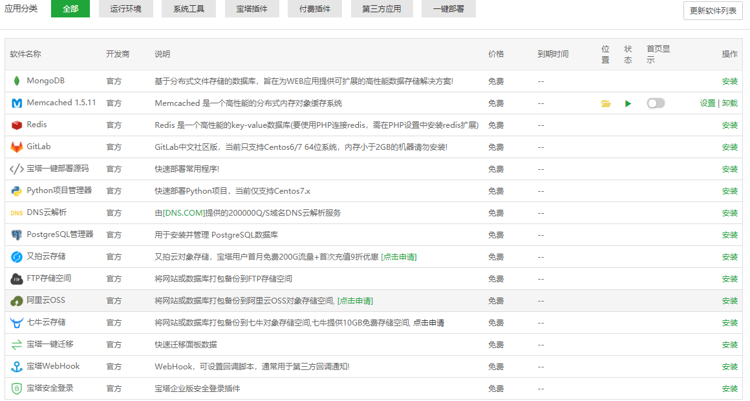Install GitLab via 安装 link
Viewport: 750px width, 401px height.
click(730, 147)
